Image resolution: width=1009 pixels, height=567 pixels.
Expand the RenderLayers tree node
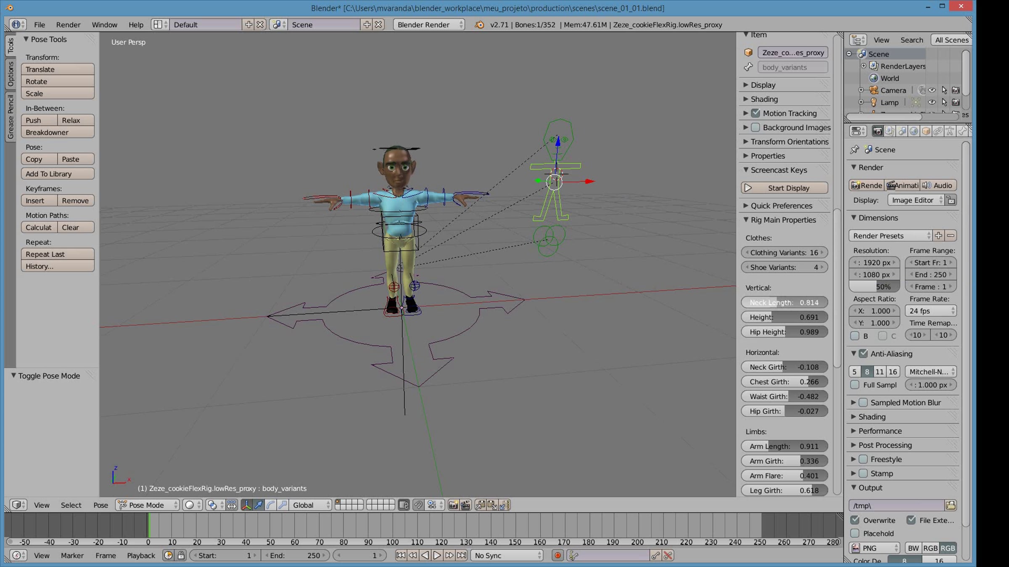(864, 66)
